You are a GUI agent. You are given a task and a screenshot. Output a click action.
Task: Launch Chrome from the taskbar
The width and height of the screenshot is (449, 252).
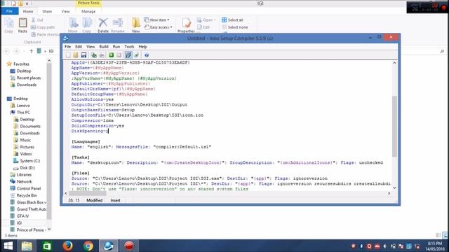click(88, 246)
